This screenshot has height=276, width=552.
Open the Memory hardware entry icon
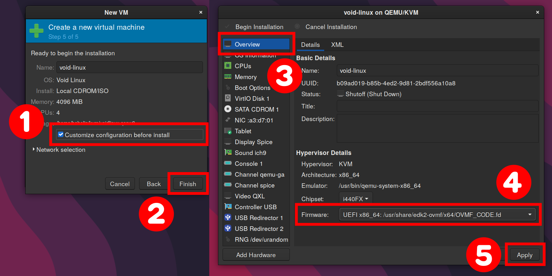pyautogui.click(x=228, y=77)
